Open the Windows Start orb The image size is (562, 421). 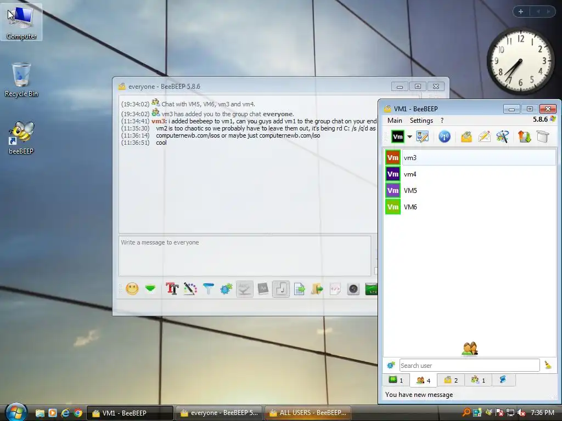16,412
